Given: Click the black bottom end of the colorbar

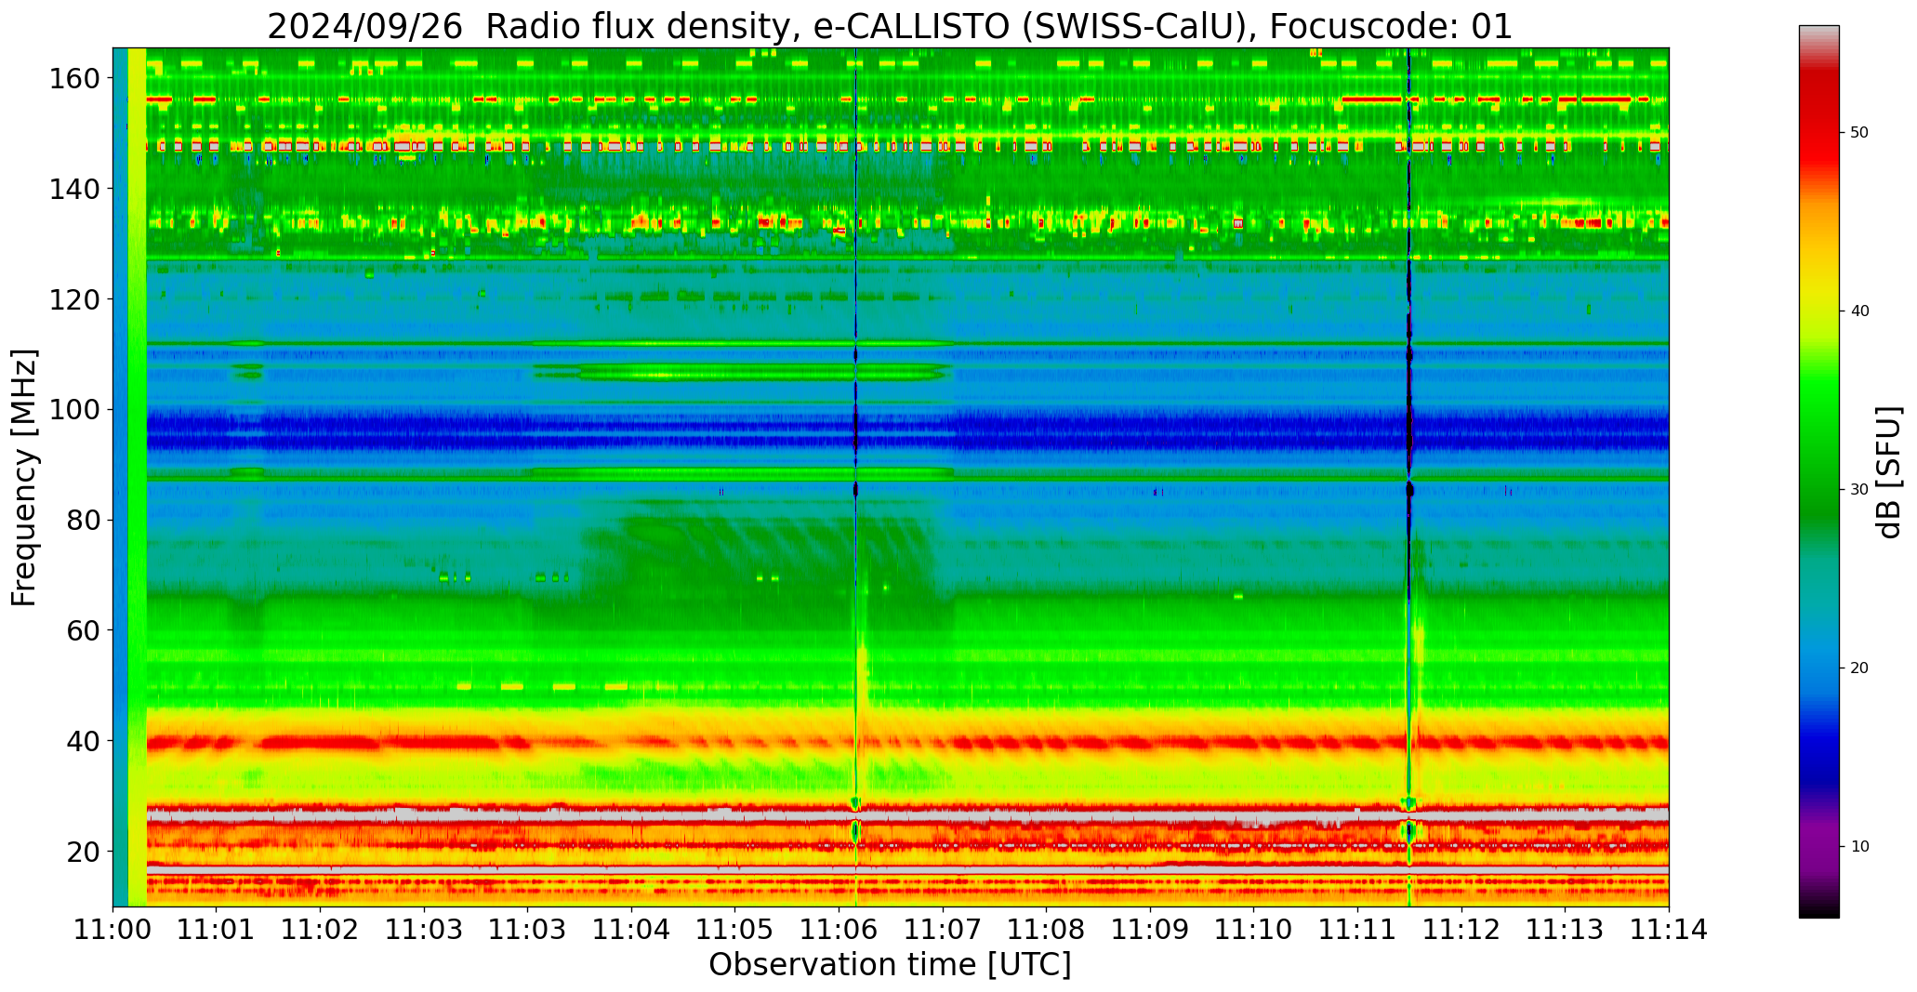Looking at the screenshot, I should (1818, 906).
